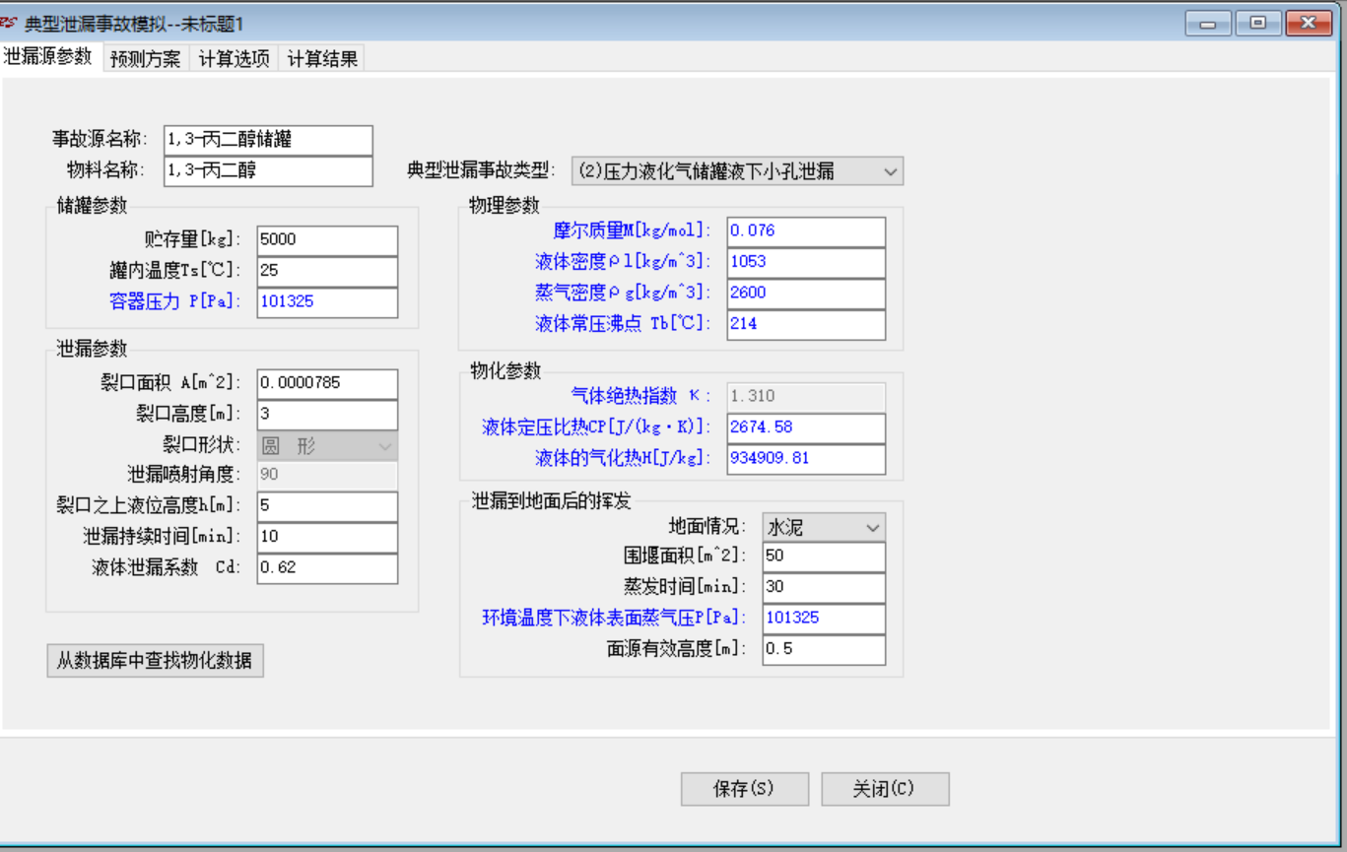Click the 液体定压比热CP label
The width and height of the screenshot is (1347, 852).
pyautogui.click(x=596, y=428)
